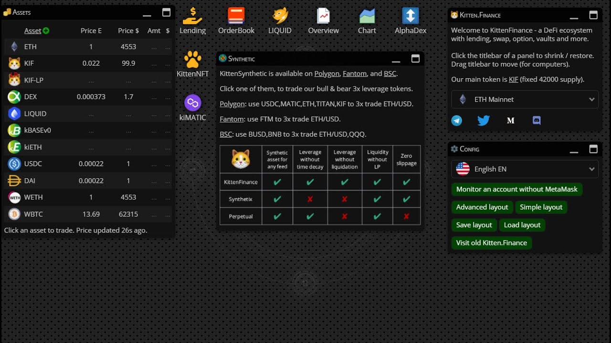Show the Chart panel icon

coord(367,16)
